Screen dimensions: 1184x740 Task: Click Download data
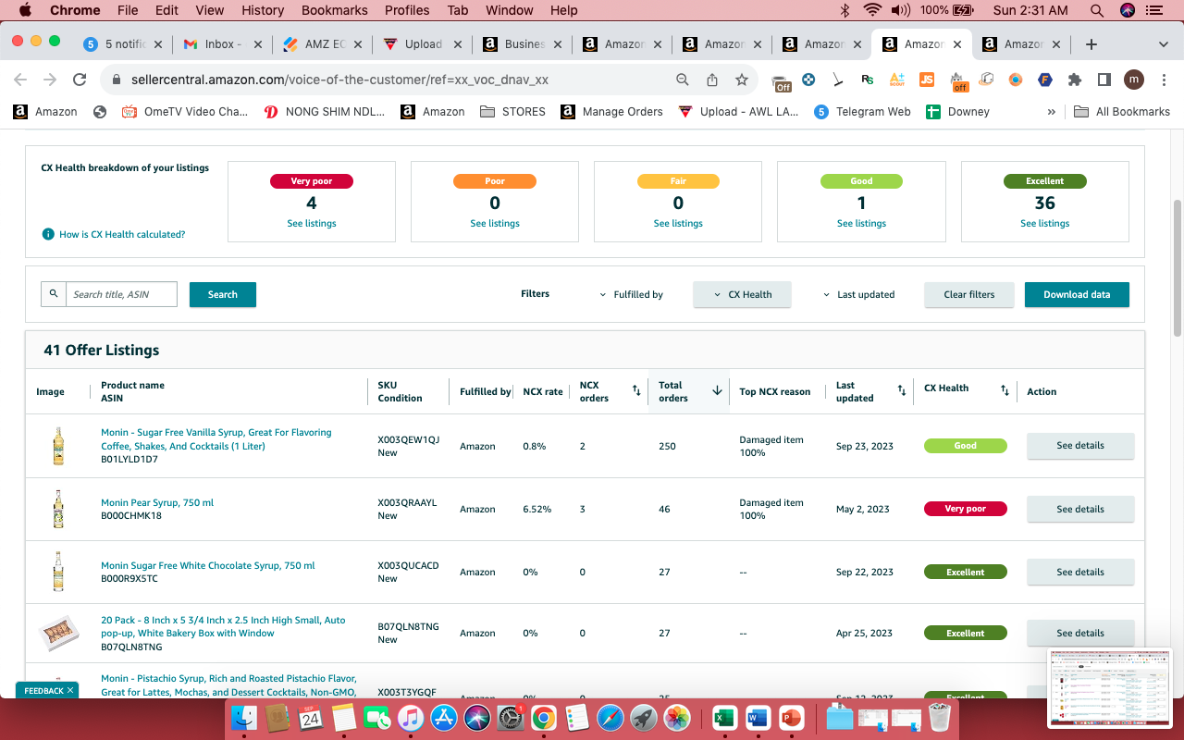coord(1077,294)
